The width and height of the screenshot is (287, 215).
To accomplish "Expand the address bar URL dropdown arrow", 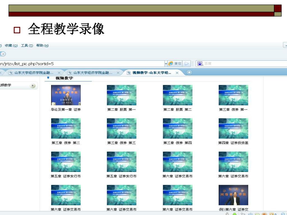I will tap(166, 64).
